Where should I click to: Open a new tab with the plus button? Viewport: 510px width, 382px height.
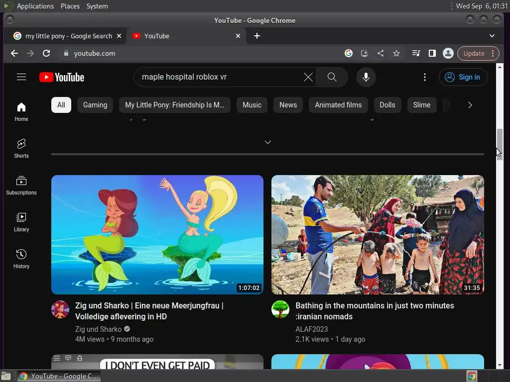coord(257,36)
